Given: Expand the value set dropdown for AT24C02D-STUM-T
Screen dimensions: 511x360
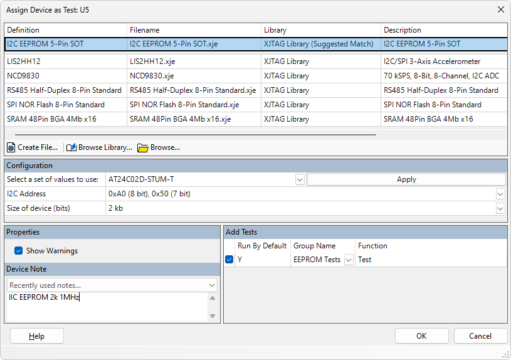Looking at the screenshot, I should pyautogui.click(x=300, y=179).
